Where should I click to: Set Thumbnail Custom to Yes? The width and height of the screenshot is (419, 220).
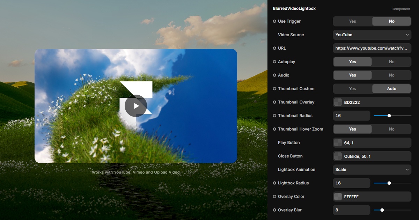[x=352, y=89]
